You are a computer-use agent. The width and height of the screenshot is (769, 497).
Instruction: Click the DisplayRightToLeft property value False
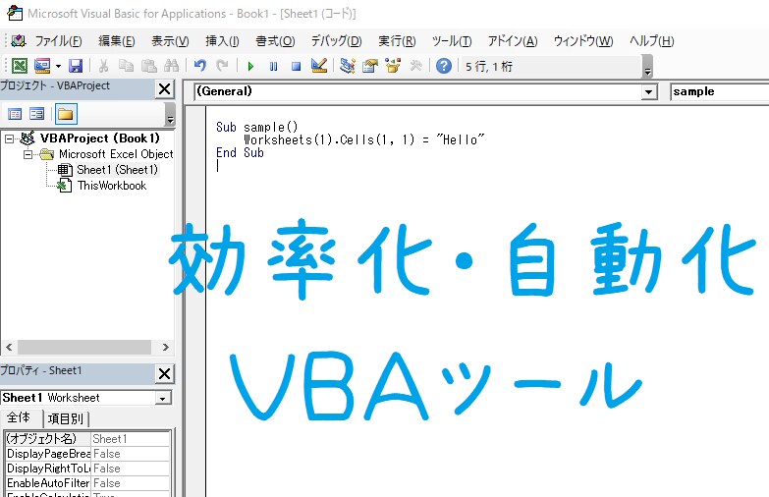[131, 469]
